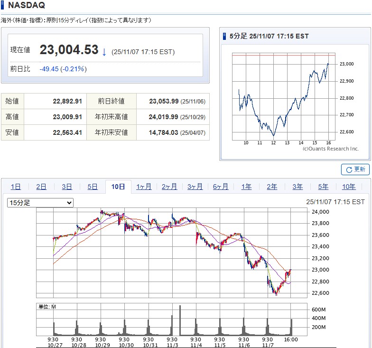
Task: Select the active 10日 tab
Action: [118, 187]
